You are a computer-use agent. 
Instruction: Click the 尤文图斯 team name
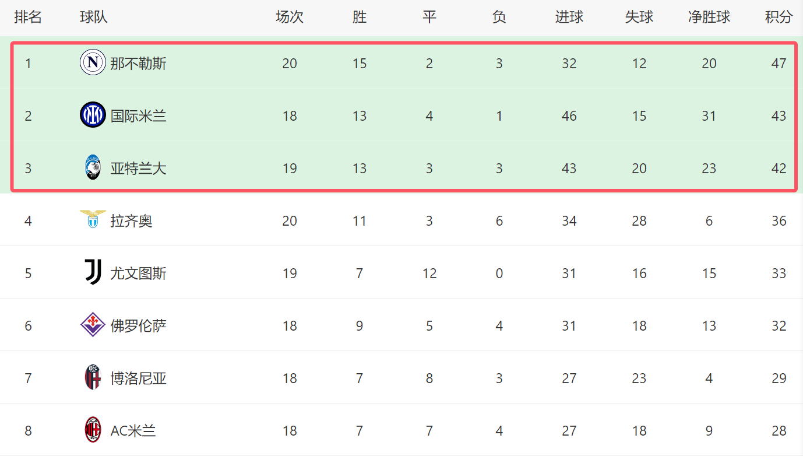[138, 273]
